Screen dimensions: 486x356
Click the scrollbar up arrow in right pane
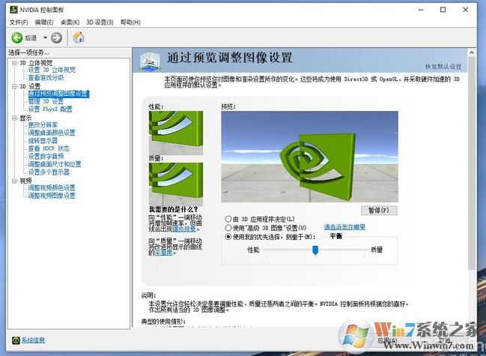click(x=472, y=52)
